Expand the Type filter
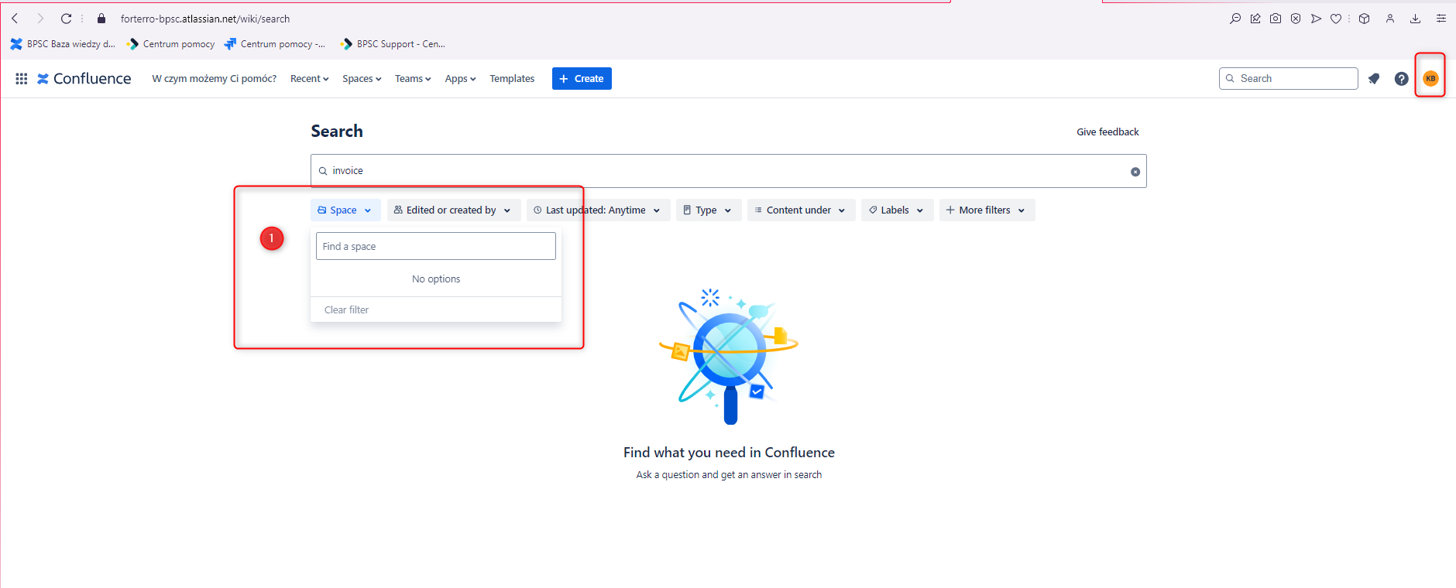The width and height of the screenshot is (1456, 588). (709, 210)
